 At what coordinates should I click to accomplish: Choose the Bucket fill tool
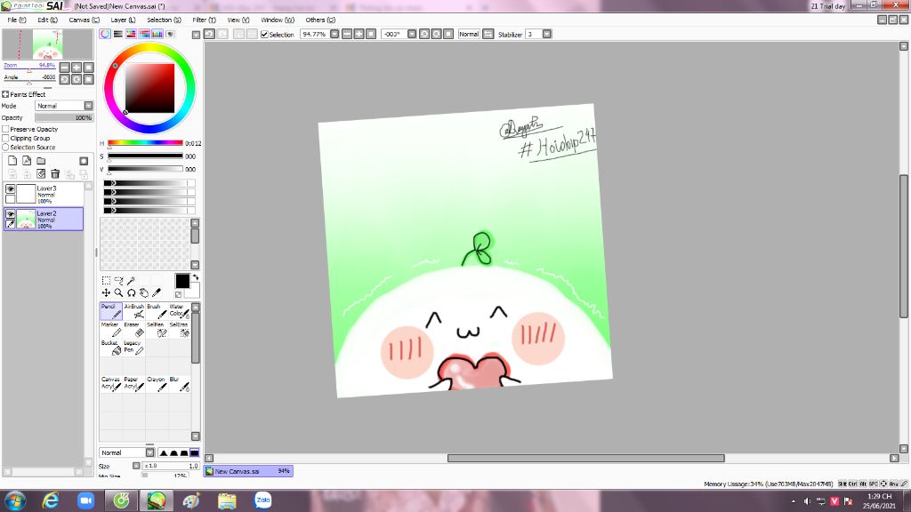(110, 348)
